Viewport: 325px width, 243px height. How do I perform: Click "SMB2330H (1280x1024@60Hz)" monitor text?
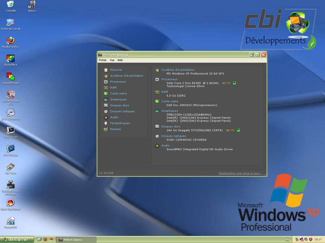tap(189, 115)
